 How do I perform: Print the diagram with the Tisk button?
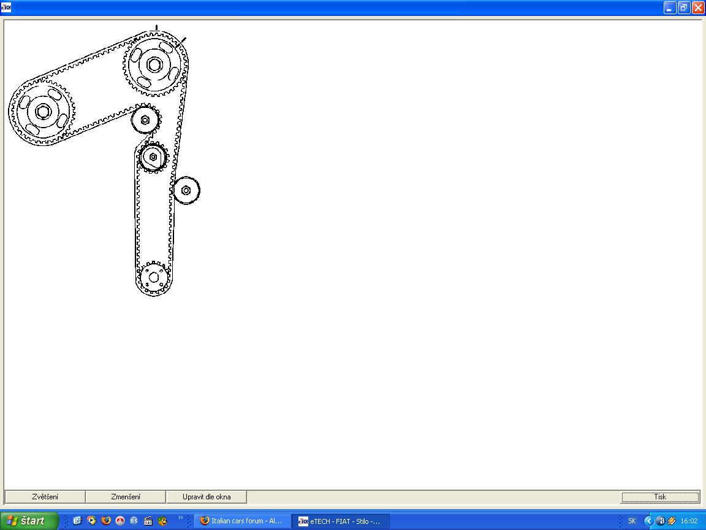[660, 497]
